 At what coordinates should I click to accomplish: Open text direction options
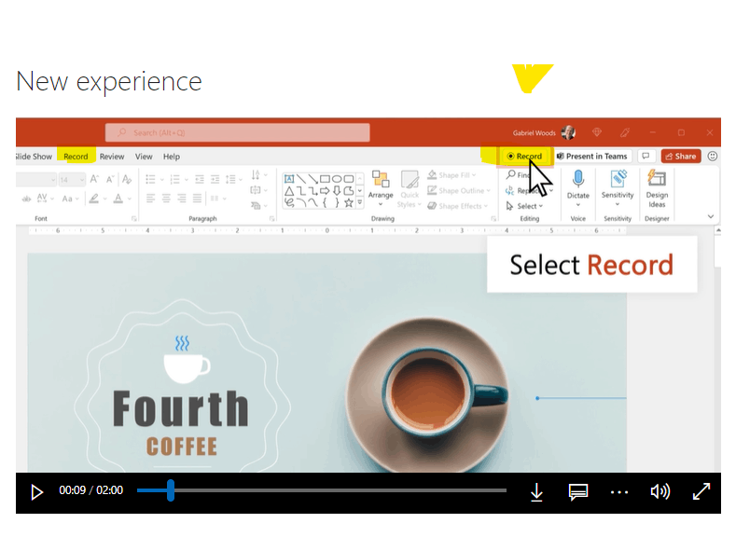coord(258,176)
